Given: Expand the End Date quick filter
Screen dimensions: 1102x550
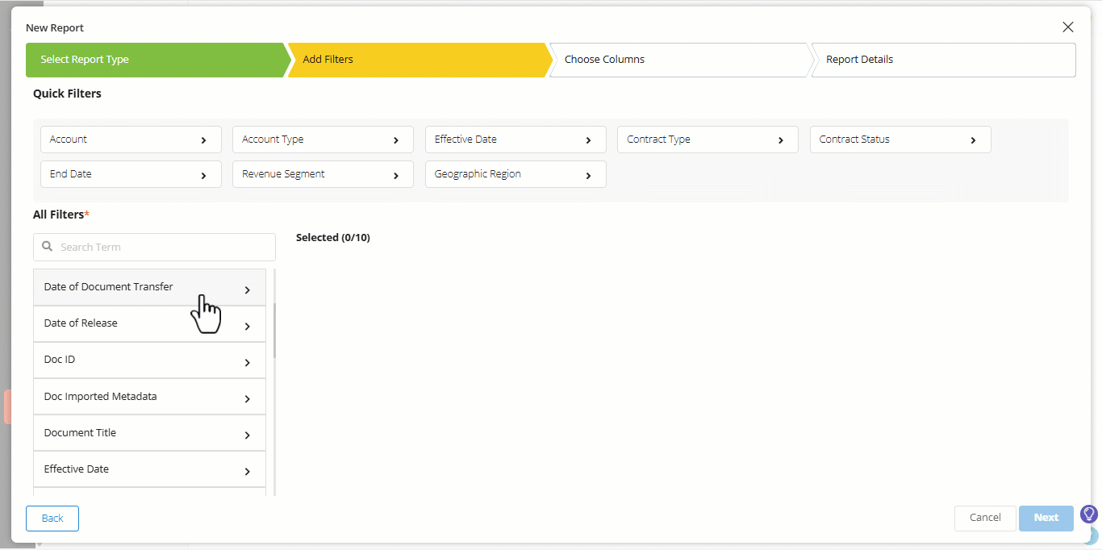Looking at the screenshot, I should [131, 174].
